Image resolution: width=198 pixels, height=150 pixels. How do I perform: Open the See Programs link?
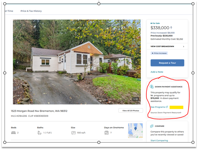[158, 107]
